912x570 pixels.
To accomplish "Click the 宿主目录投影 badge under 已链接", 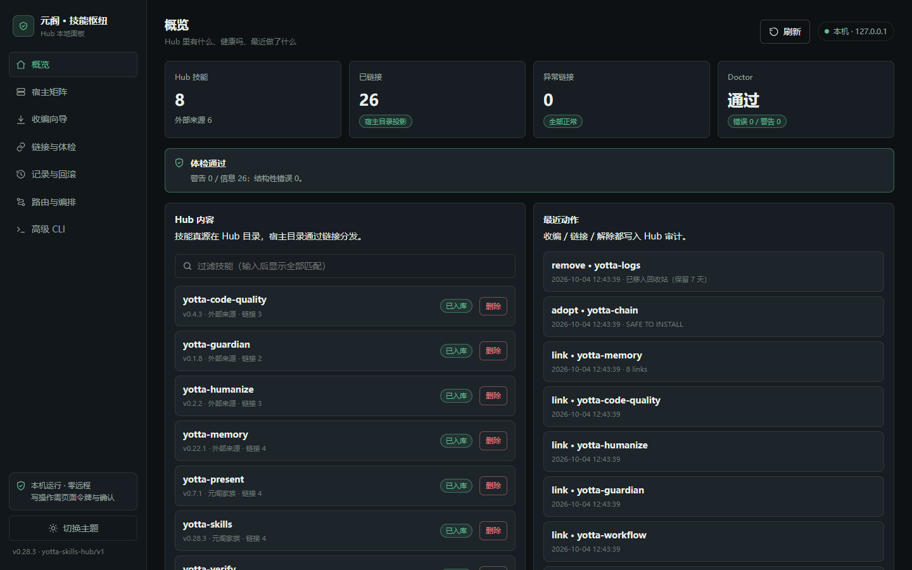I will click(386, 122).
